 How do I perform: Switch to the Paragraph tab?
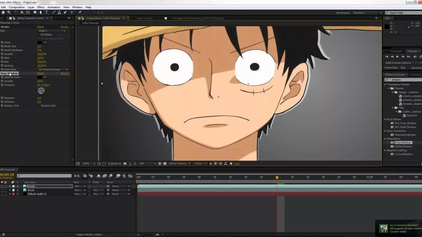click(396, 51)
